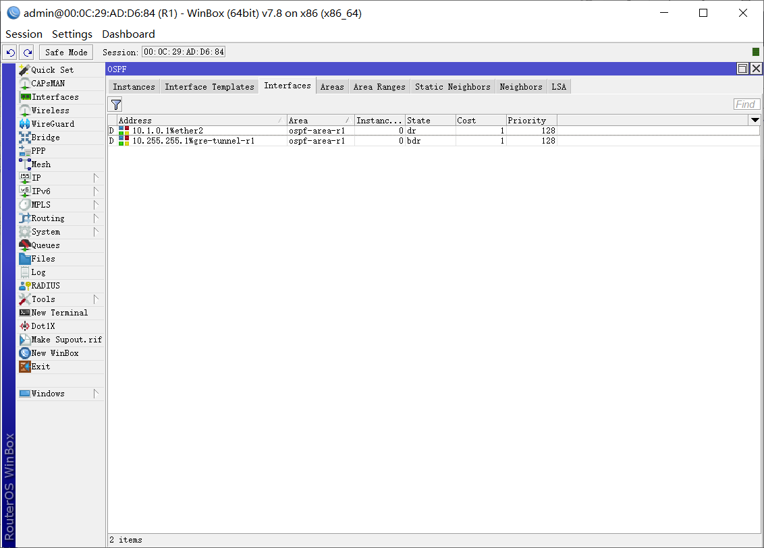Click the Wireless sidebar icon
The width and height of the screenshot is (764, 548).
pyautogui.click(x=24, y=111)
